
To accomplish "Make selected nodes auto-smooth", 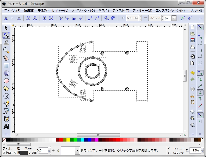I will (x=80, y=18).
